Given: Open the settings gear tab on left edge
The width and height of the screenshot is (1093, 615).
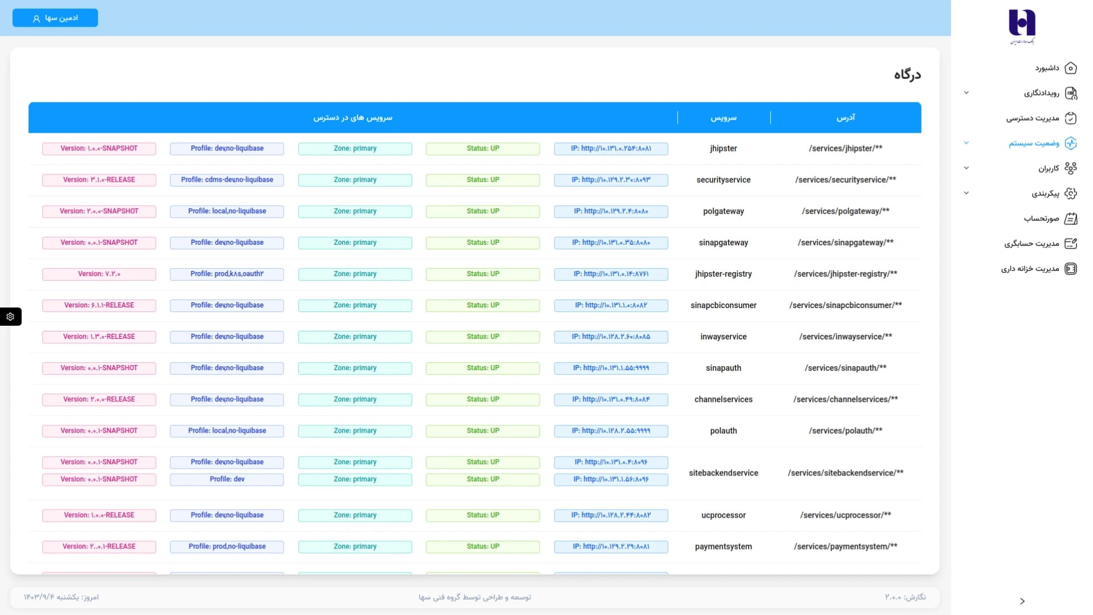Looking at the screenshot, I should click(10, 317).
